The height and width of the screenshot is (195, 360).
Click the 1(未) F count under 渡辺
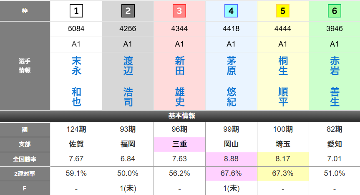click(x=128, y=188)
